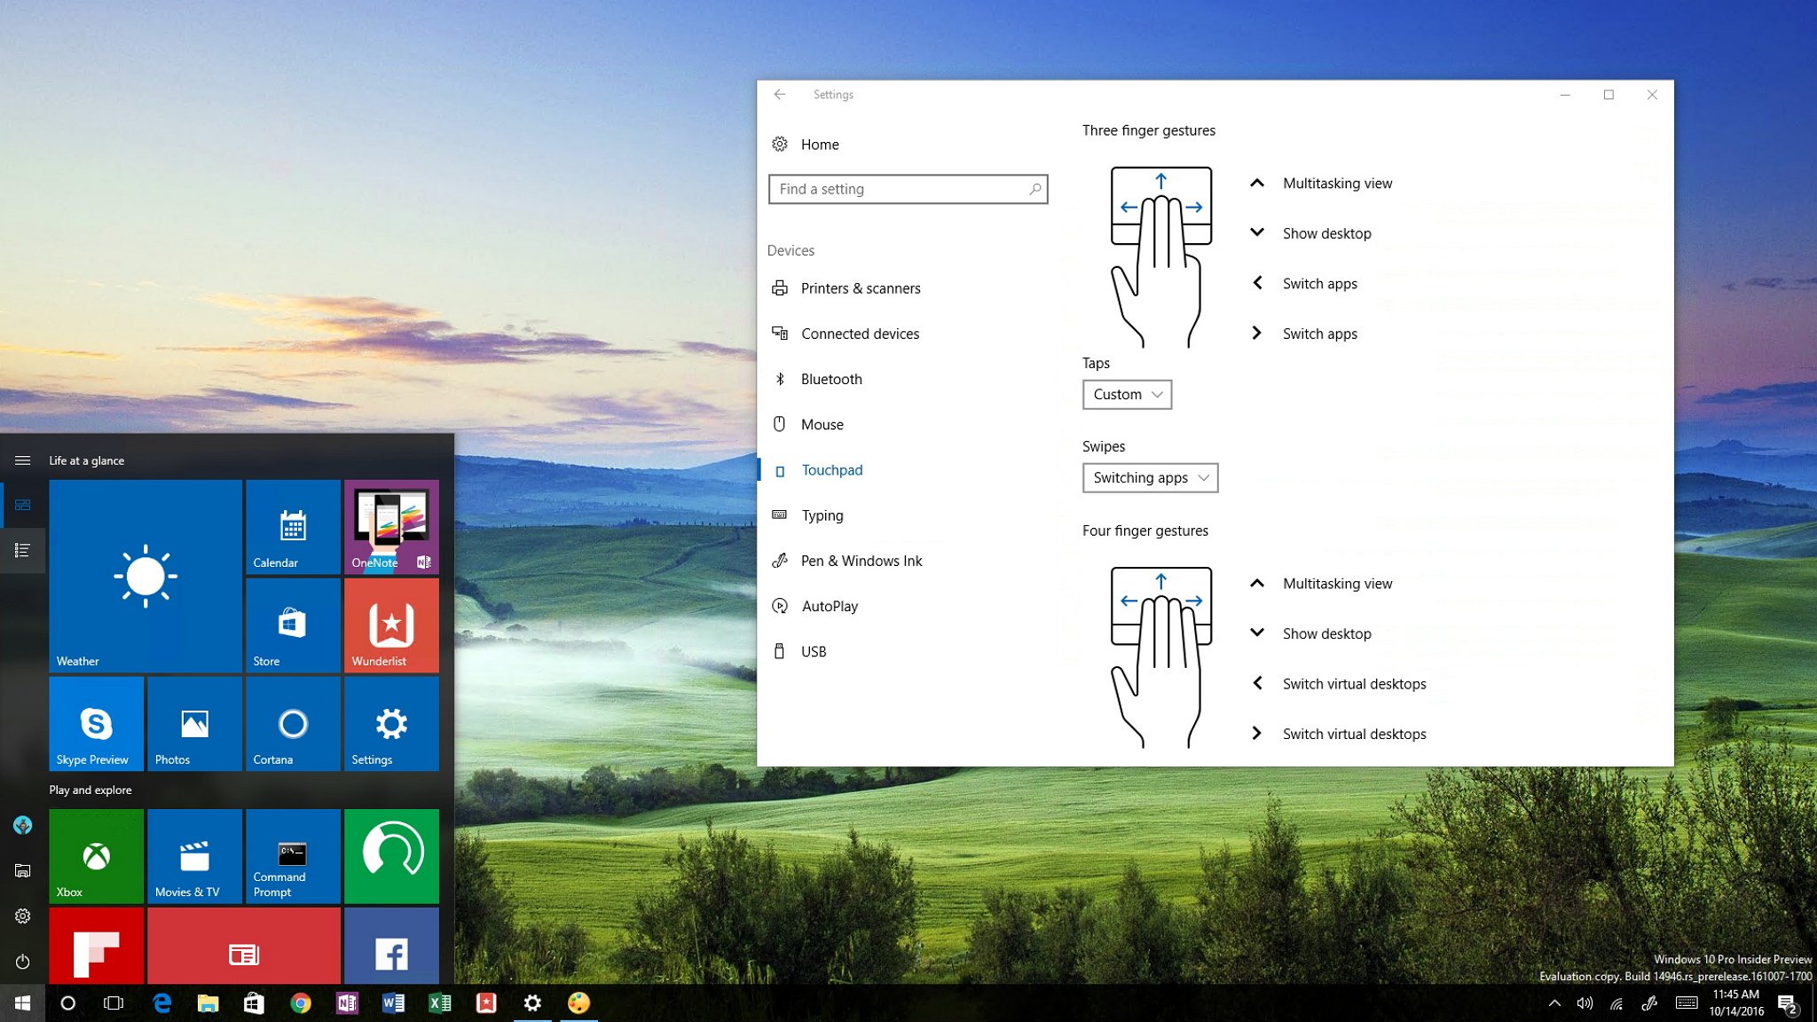This screenshot has height=1022, width=1817.
Task: Launch Microsoft Edge from taskbar
Action: point(161,1003)
